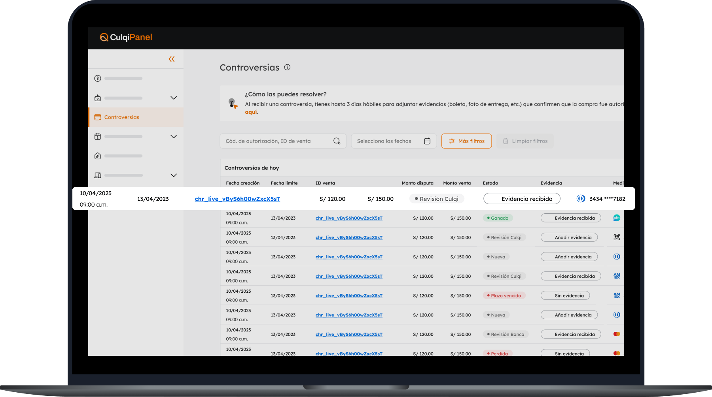Viewport: 712px width, 397px height.
Task: Click the magnifier icon in search field
Action: click(x=337, y=141)
